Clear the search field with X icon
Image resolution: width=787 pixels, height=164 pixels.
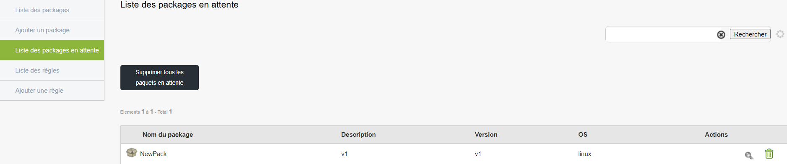tap(721, 35)
